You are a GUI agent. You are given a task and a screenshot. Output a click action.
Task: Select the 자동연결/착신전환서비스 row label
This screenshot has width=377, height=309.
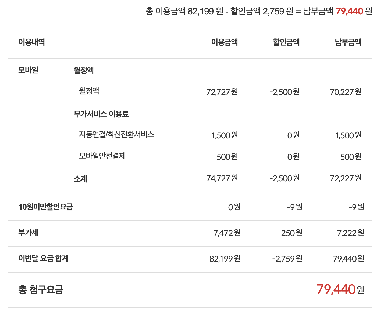(x=116, y=134)
